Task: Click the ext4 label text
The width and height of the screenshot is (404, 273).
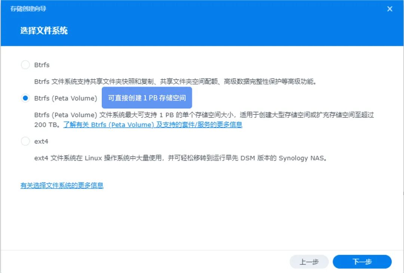Action: pos(42,141)
